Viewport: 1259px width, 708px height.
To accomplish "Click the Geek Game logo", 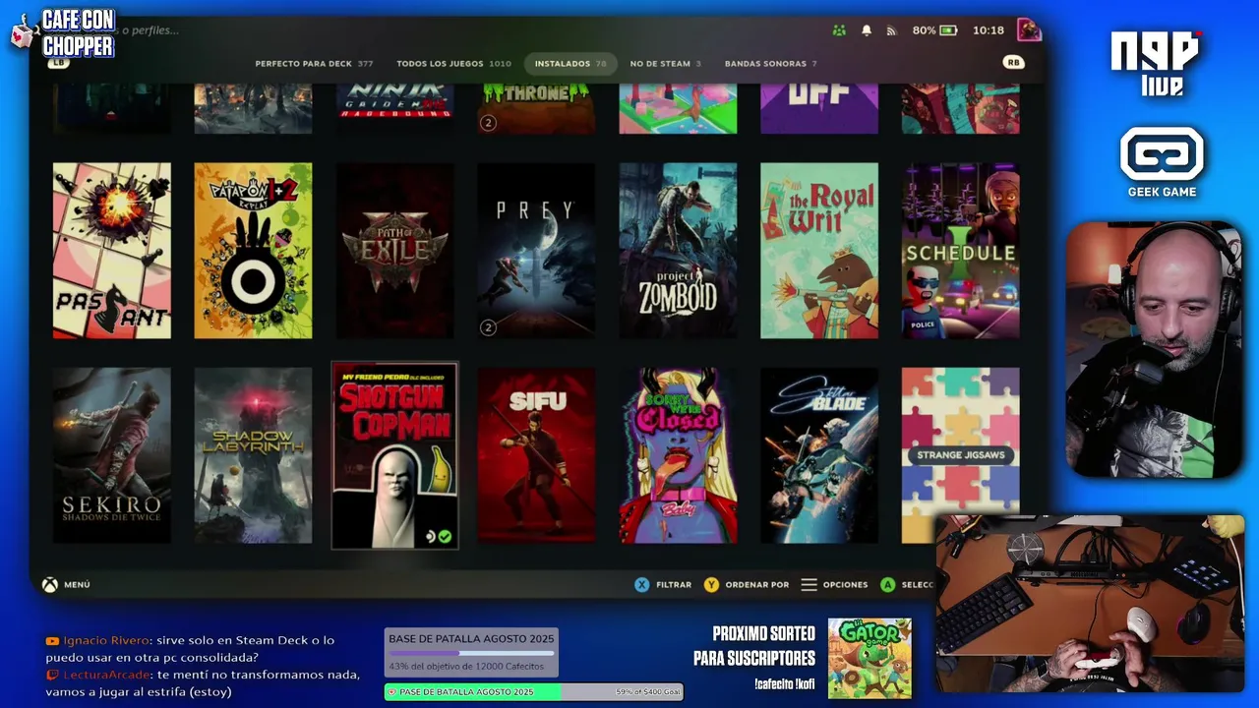I will [1162, 162].
